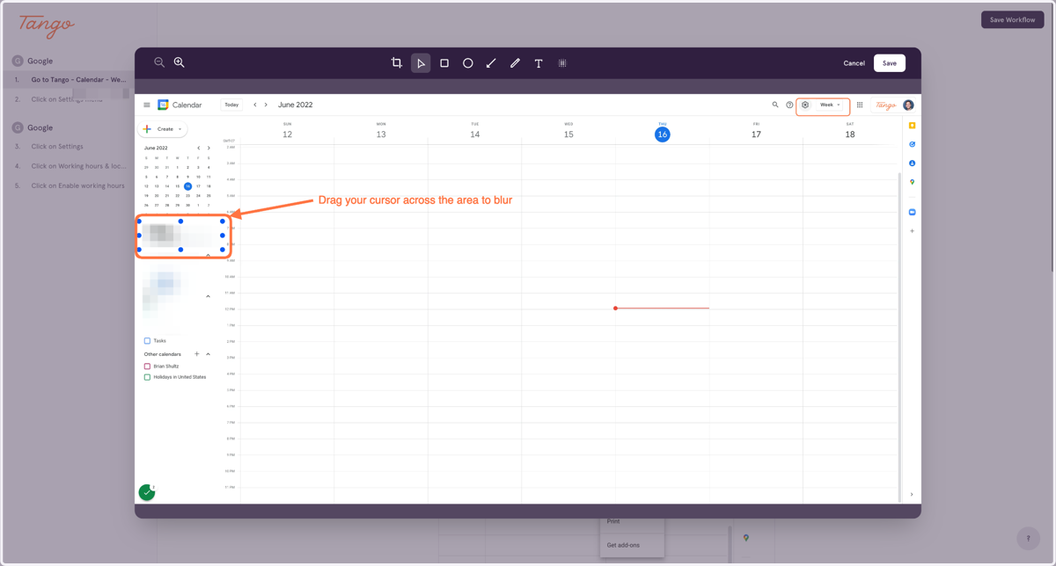Click the Today button in Calendar

231,105
